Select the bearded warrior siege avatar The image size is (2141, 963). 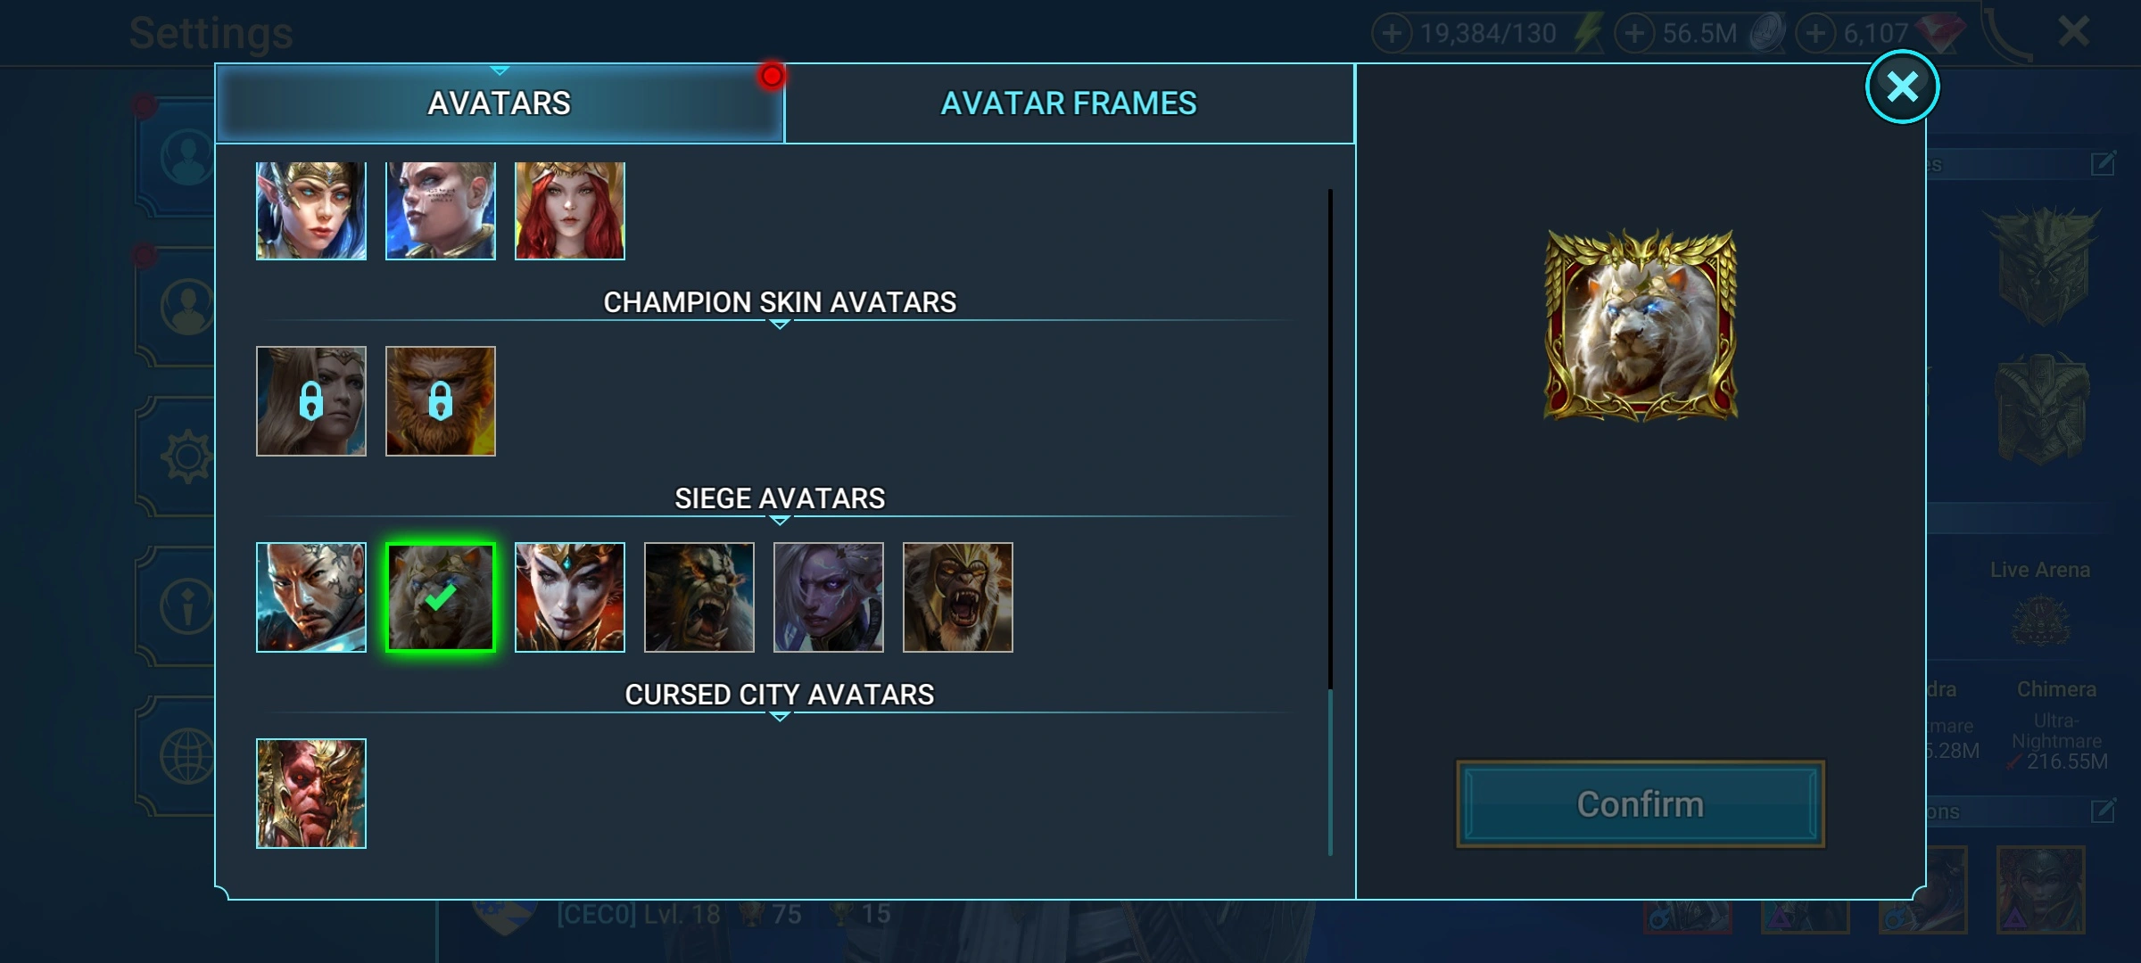point(310,597)
